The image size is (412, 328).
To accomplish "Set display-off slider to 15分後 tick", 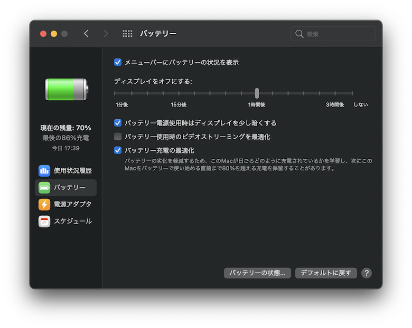I will 179,93.
